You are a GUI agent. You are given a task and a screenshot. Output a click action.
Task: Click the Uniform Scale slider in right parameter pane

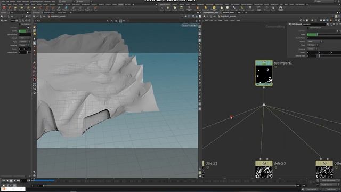point(329,56)
